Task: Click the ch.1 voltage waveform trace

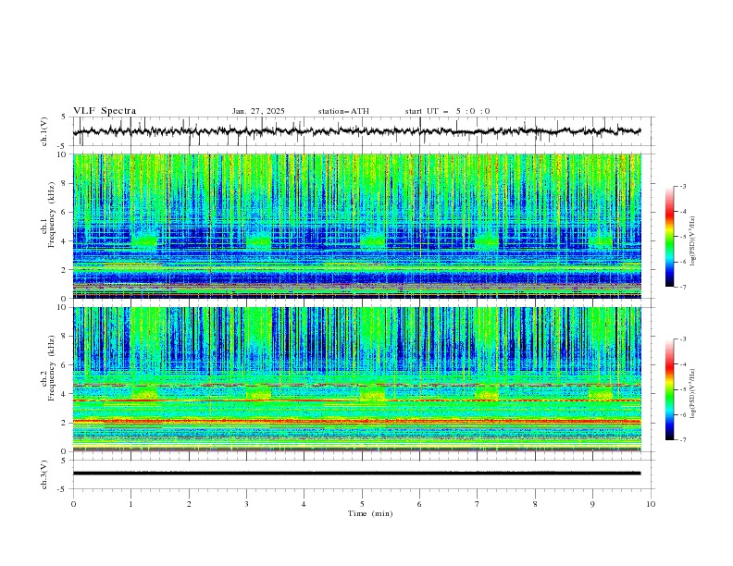Action: coord(356,131)
